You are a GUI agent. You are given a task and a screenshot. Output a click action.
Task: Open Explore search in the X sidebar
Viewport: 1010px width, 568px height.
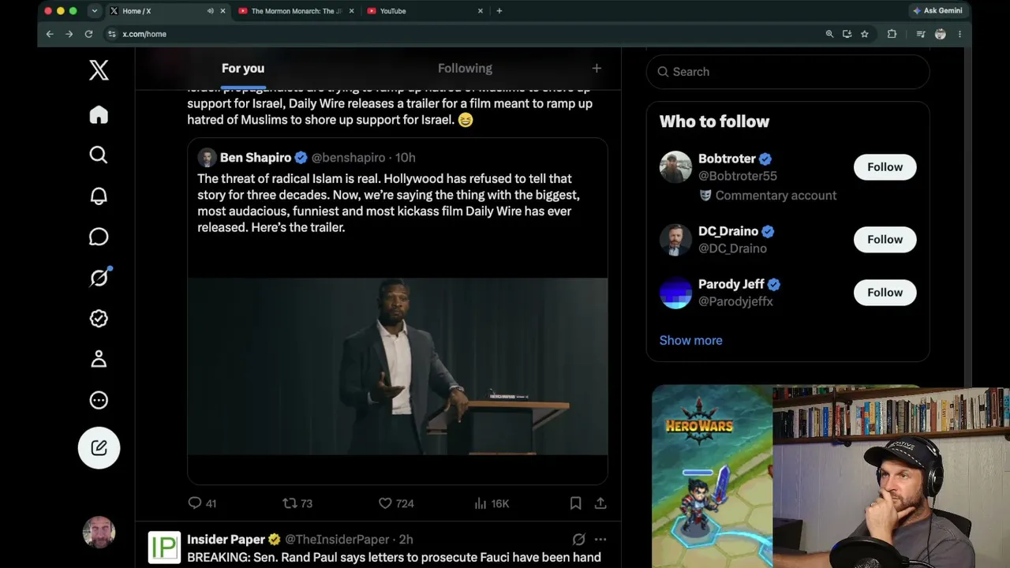[x=99, y=155]
